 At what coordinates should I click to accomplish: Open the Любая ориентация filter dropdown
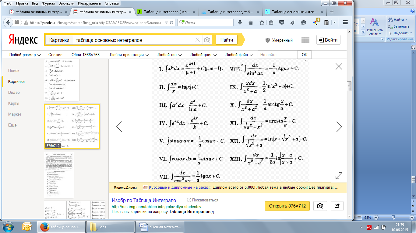(x=129, y=55)
